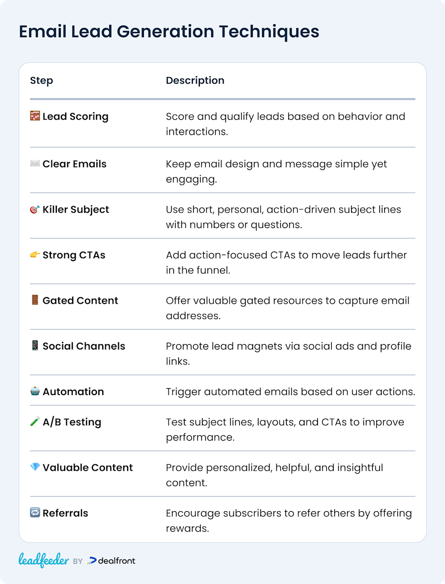Click the Gated Content description text

[x=287, y=308]
